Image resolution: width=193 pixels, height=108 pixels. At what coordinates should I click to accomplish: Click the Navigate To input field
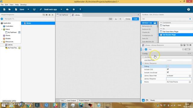(29, 19)
